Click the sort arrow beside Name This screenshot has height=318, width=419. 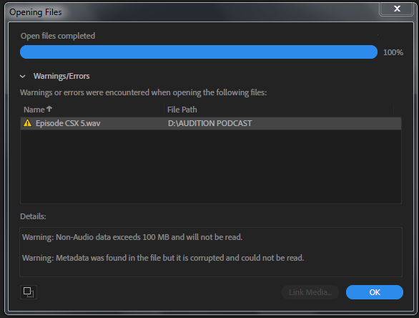pos(49,109)
